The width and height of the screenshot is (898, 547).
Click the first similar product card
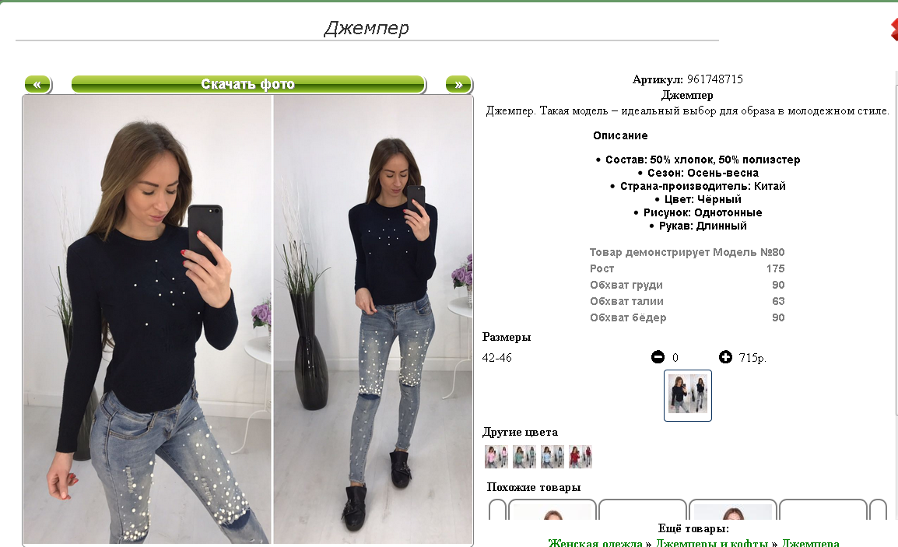[552, 509]
